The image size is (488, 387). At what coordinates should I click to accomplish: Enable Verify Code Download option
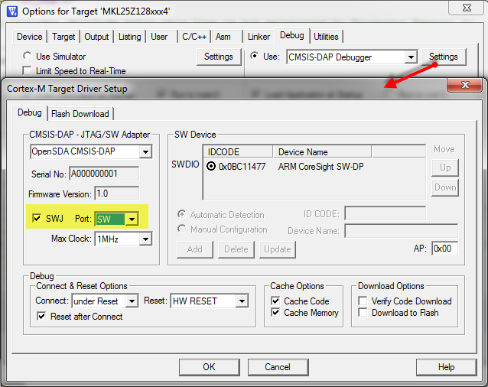363,301
